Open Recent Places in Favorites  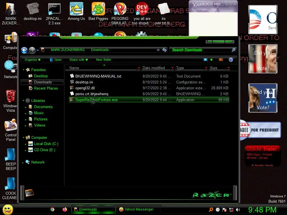(46, 88)
